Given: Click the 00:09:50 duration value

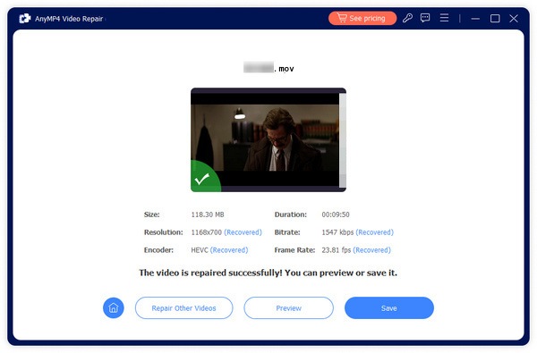Looking at the screenshot, I should 336,214.
